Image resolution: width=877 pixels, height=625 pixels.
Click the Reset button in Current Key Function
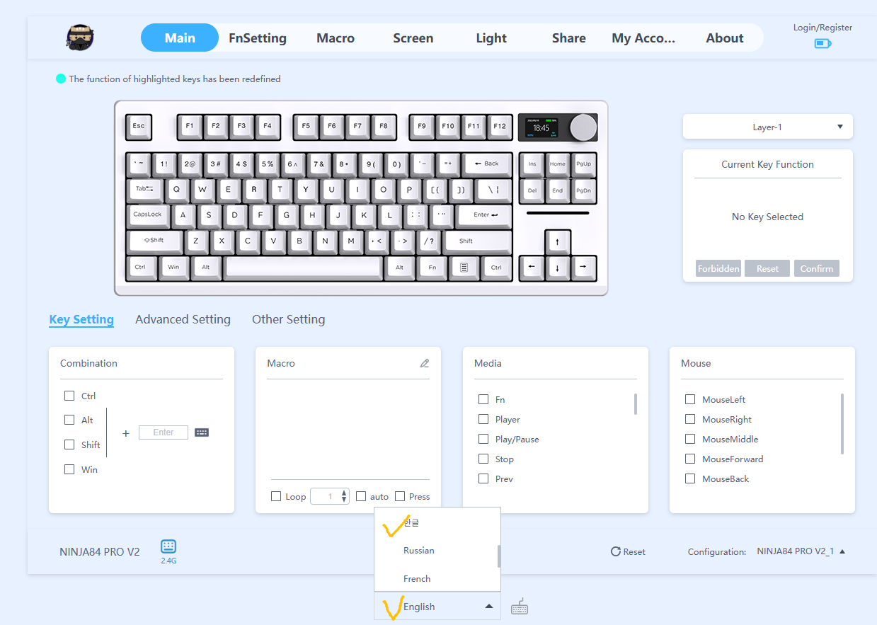click(x=767, y=268)
